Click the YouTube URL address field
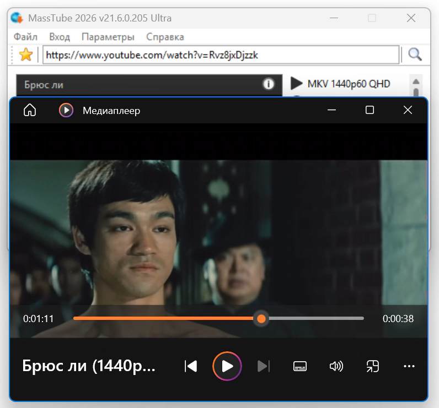Image resolution: width=439 pixels, height=408 pixels. (221, 55)
